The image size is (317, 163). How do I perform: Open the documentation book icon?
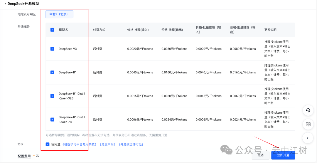coord(308,124)
